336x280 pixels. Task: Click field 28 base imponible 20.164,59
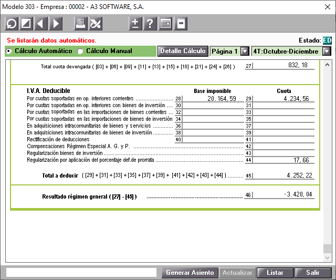tap(213, 99)
